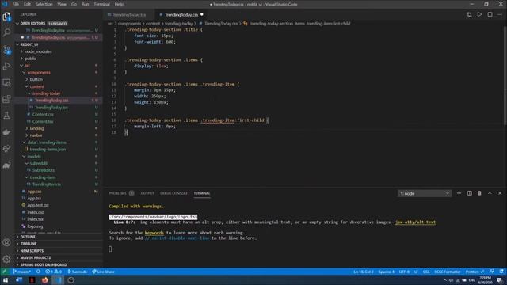The height and width of the screenshot is (285, 507).
Task: Click the master branch status item
Action: [x=21, y=272]
